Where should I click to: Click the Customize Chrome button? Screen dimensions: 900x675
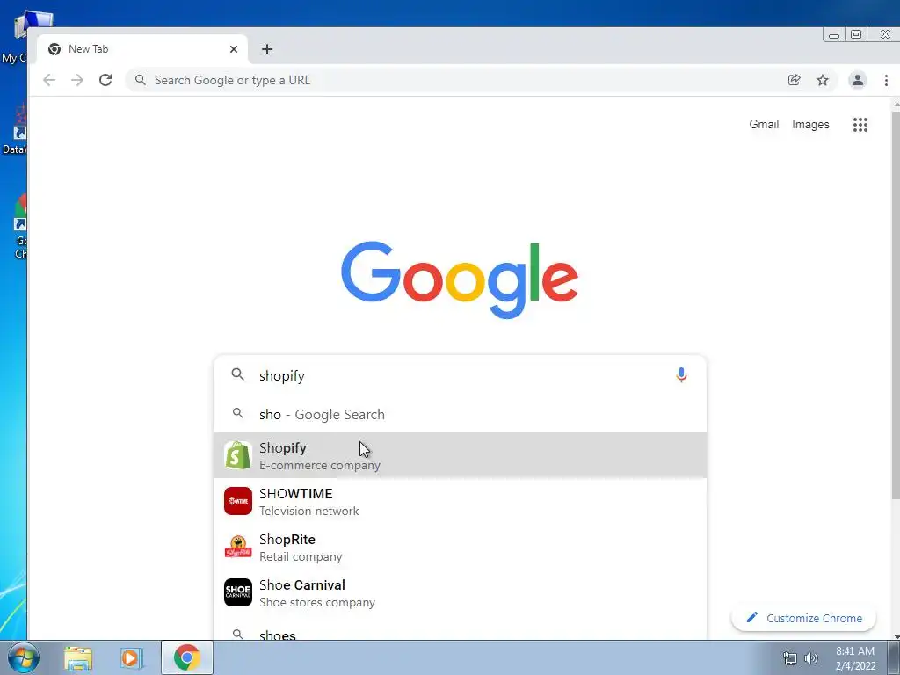tap(803, 618)
